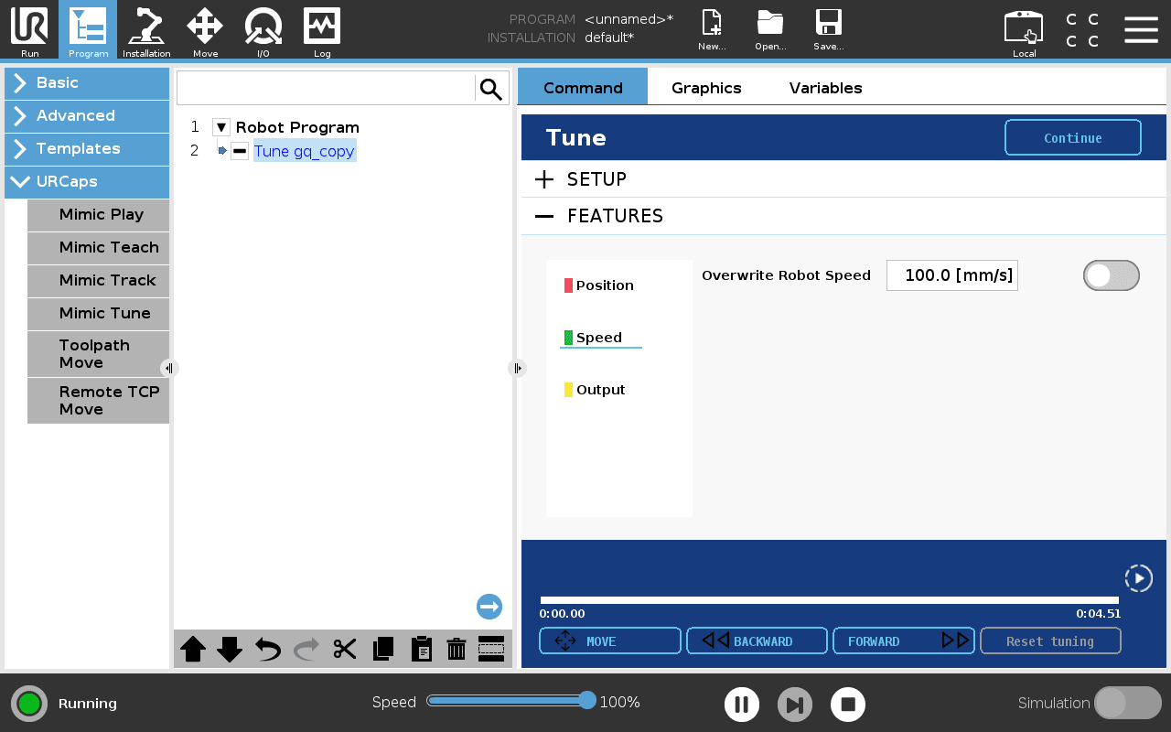The height and width of the screenshot is (732, 1171).
Task: Open the Installation screen from the header
Action: pyautogui.click(x=146, y=31)
